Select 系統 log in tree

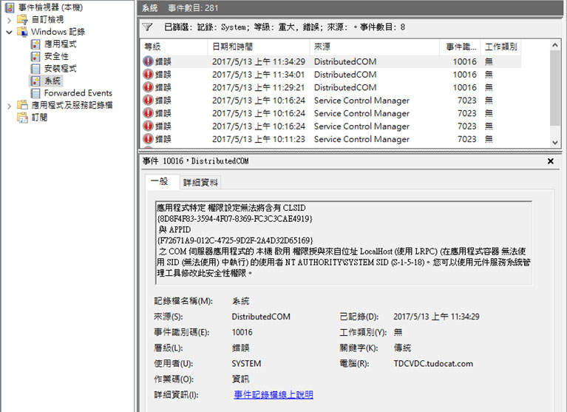(52, 81)
